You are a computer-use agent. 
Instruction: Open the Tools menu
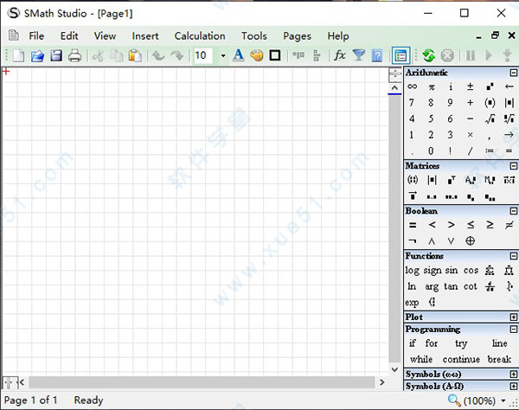(x=253, y=35)
